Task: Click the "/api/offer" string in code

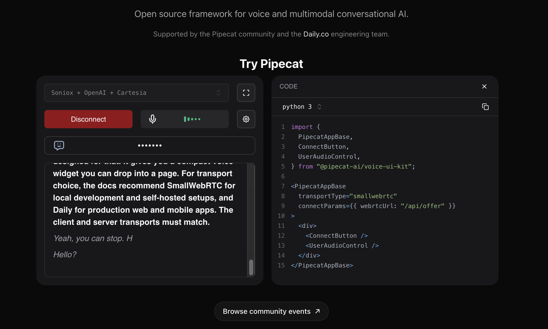Action: [423, 206]
